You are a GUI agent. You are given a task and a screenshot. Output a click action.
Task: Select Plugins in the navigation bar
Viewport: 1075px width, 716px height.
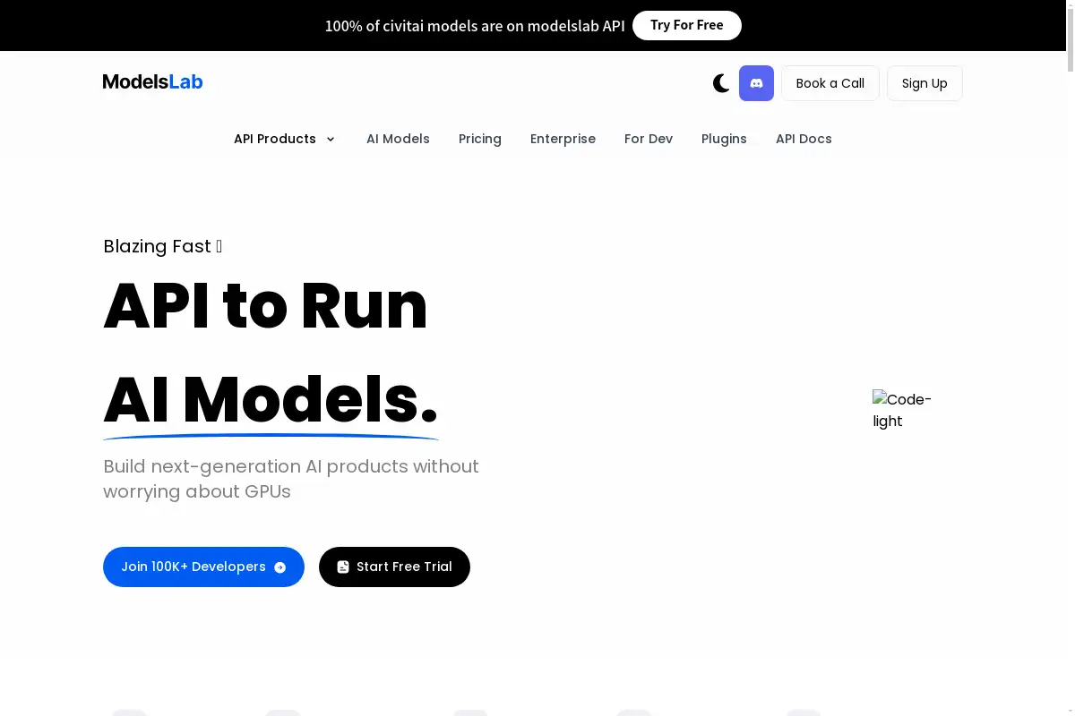pos(724,139)
